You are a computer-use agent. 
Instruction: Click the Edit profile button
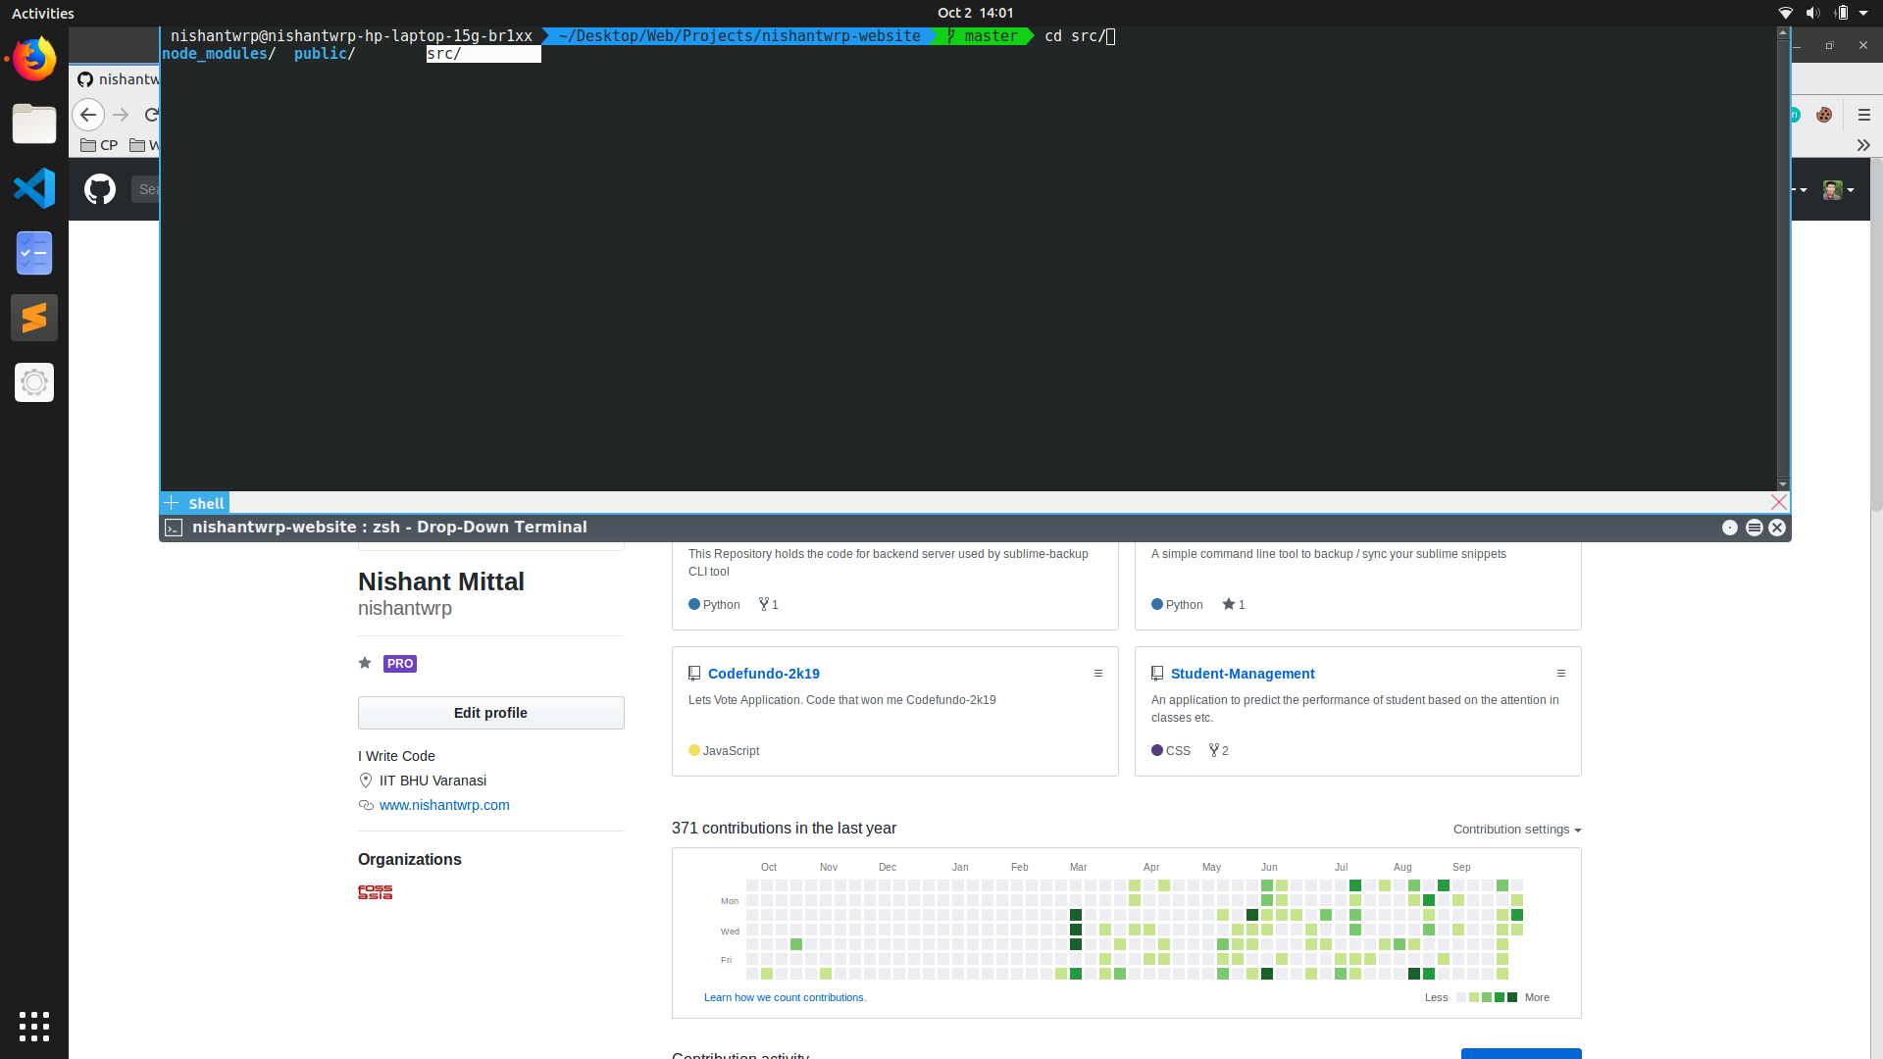click(490, 713)
